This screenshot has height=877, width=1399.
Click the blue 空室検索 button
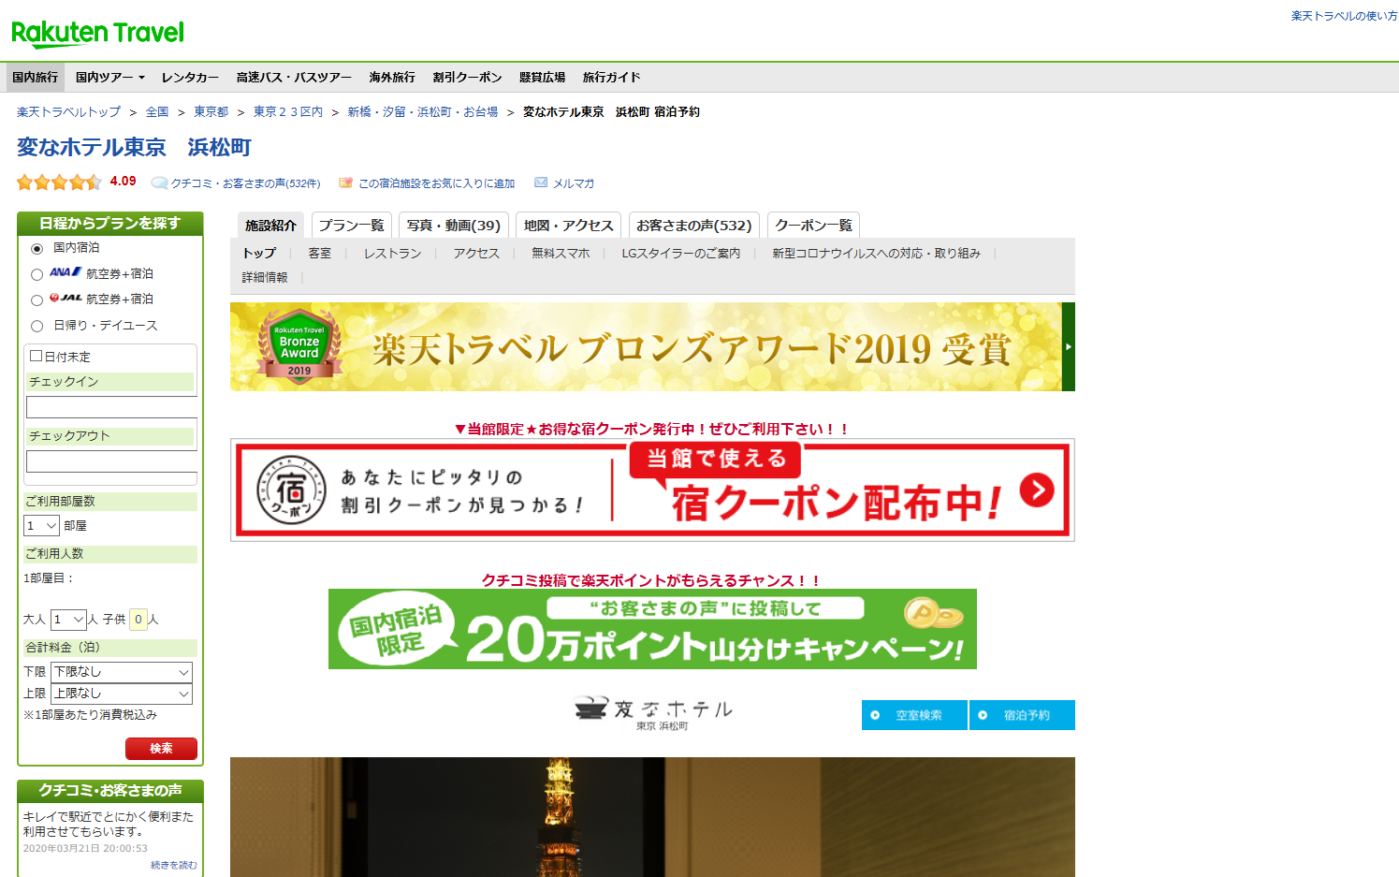click(x=914, y=715)
